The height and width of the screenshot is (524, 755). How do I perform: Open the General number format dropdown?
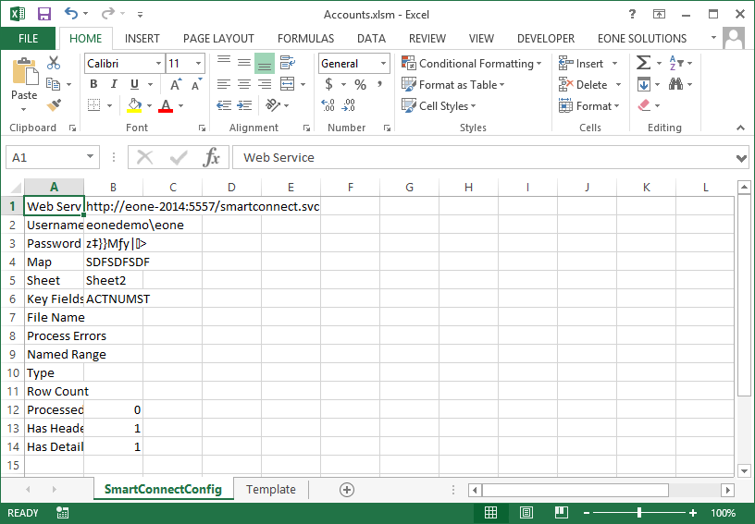(383, 64)
